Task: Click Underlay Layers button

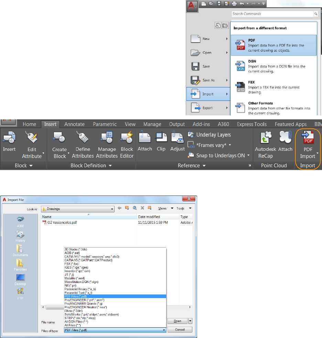Action: (210, 135)
